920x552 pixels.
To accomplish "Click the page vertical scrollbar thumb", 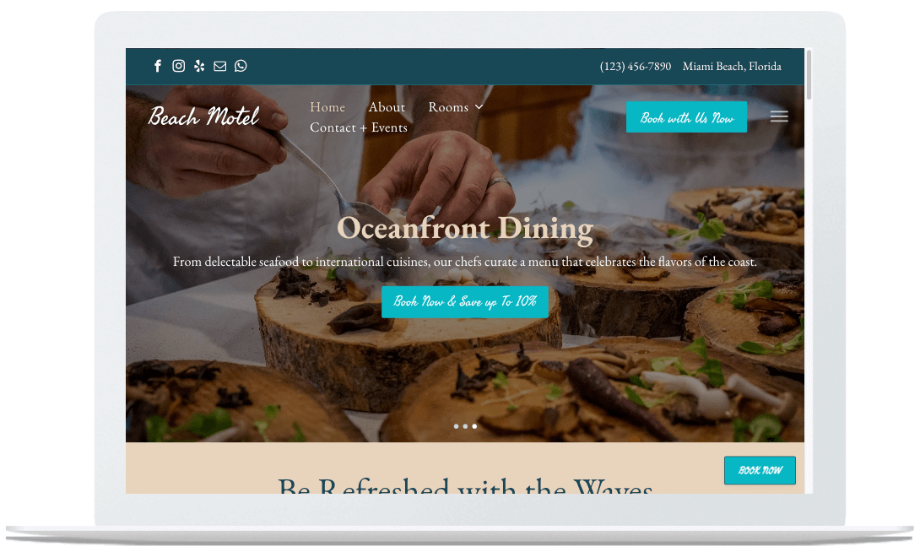I will (809, 74).
